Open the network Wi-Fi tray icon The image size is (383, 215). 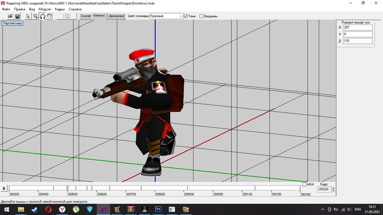point(343,209)
